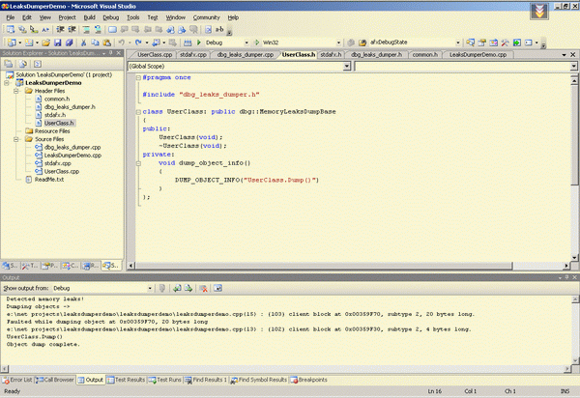Image resolution: width=580 pixels, height=398 pixels.
Task: Switch to dbg_leaks_dumper.cpp tab
Action: (x=246, y=55)
